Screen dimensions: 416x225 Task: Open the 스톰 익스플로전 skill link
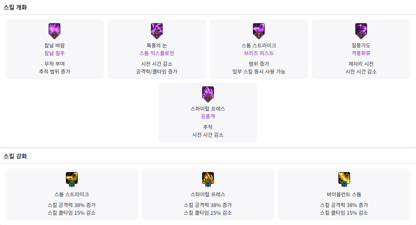pyautogui.click(x=157, y=53)
